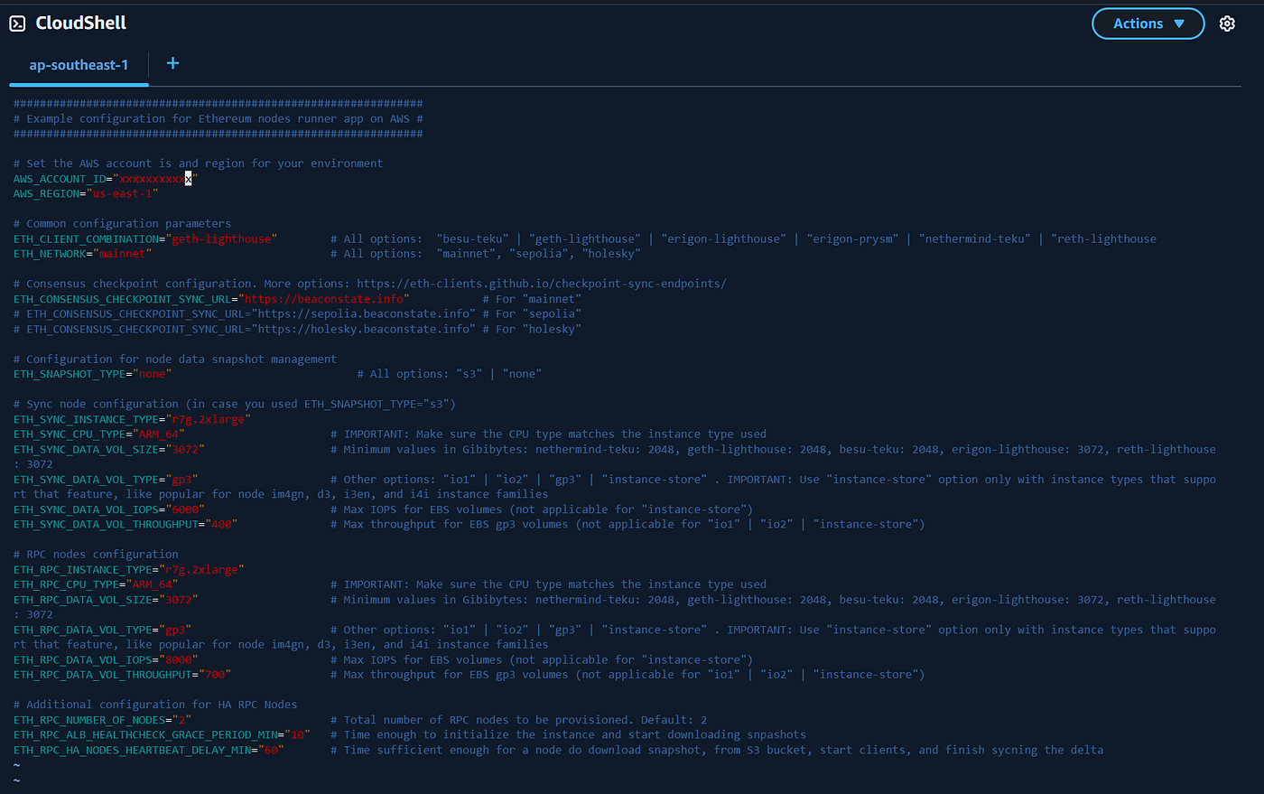This screenshot has width=1264, height=794.
Task: Click ETH_NETWORK value mainnet
Action: point(122,254)
